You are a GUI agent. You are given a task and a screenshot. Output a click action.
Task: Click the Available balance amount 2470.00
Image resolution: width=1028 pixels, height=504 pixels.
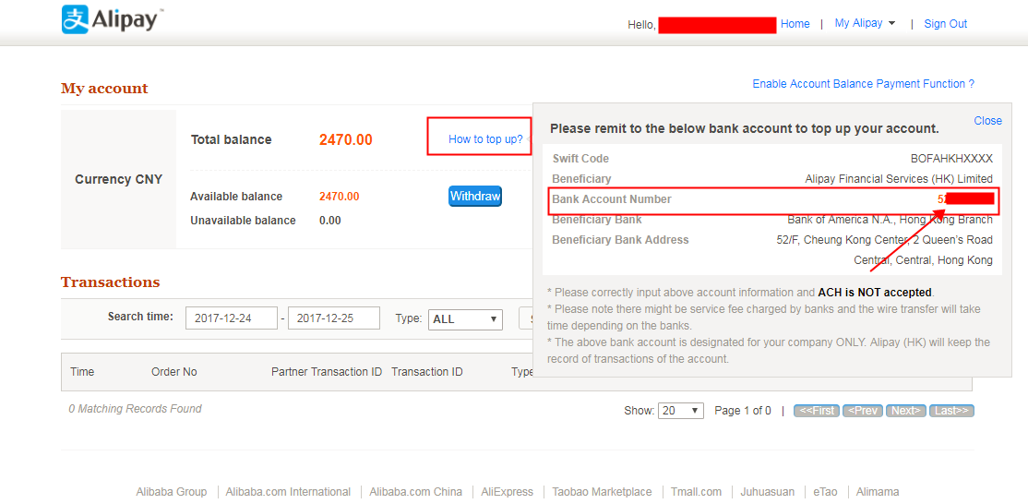(x=339, y=197)
